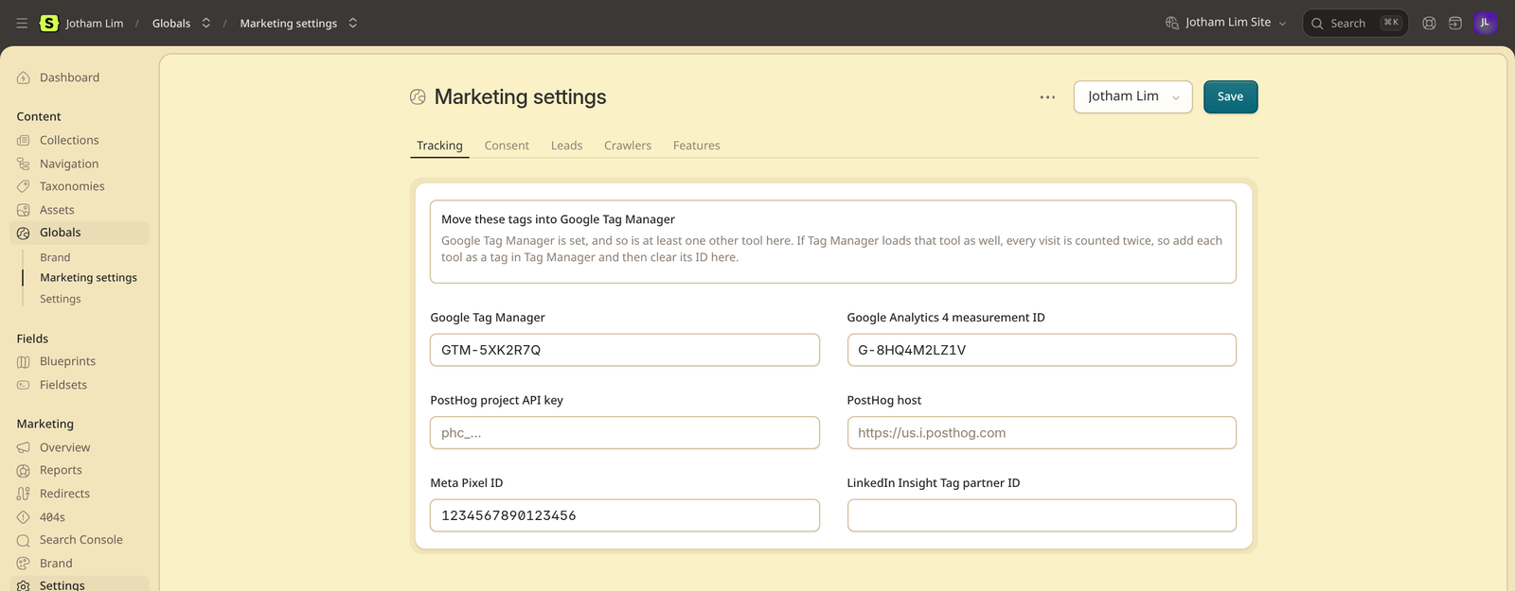Open the Jotham Lim Site dropdown in top bar
This screenshot has height=591, width=1515.
click(x=1226, y=23)
